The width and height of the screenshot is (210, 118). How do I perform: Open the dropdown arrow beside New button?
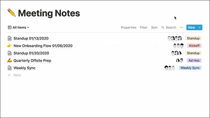[x=200, y=27]
